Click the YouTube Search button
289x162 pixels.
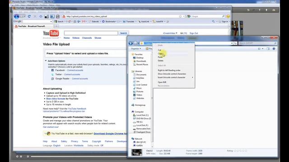point(123,33)
